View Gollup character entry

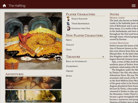pyautogui.click(x=70, y=45)
